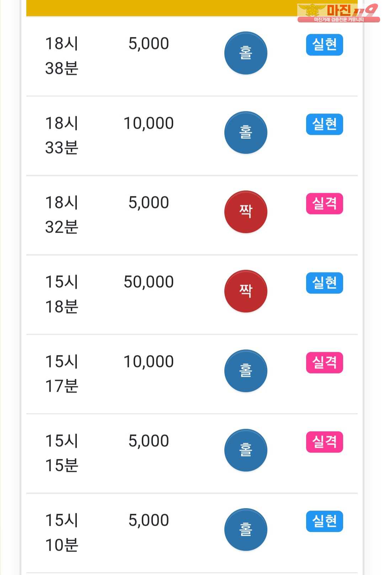Click the 18시 38분 time entry
This screenshot has height=575, width=384.
click(x=62, y=56)
